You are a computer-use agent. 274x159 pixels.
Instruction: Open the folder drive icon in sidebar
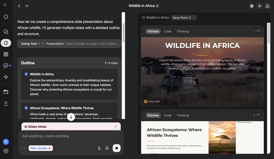pos(6,92)
